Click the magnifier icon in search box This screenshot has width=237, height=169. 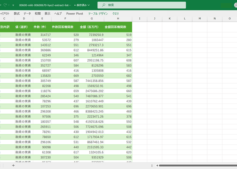click(x=104, y=5)
